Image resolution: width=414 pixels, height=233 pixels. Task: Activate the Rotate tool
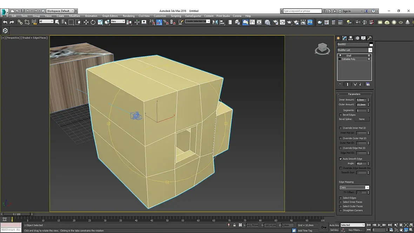93,22
